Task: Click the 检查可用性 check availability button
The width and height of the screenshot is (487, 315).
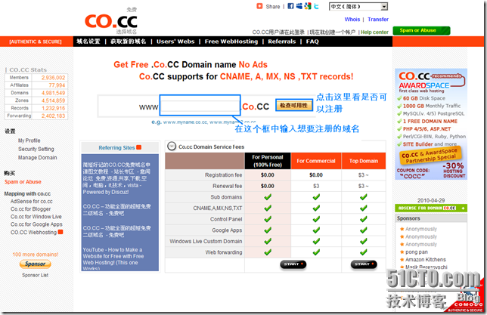Action: pyautogui.click(x=294, y=105)
